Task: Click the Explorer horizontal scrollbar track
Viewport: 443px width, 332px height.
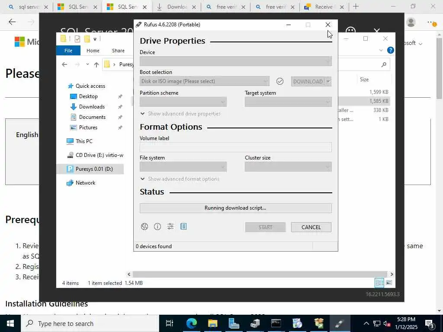Action: click(x=260, y=274)
